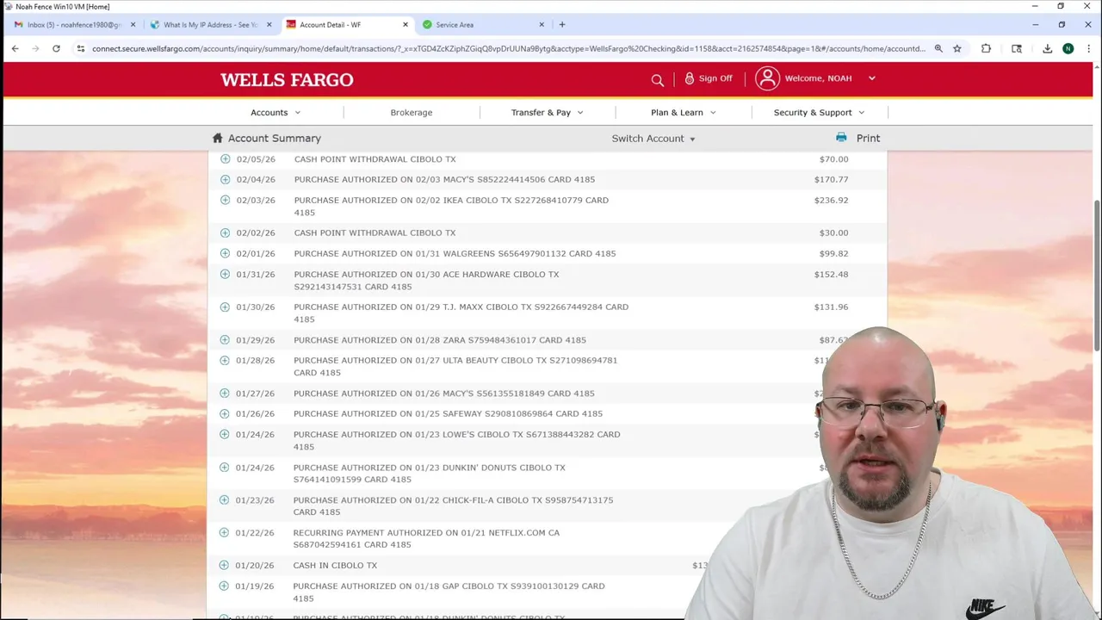Open the Transfer & Pay menu
The width and height of the screenshot is (1102, 620).
[x=548, y=113]
